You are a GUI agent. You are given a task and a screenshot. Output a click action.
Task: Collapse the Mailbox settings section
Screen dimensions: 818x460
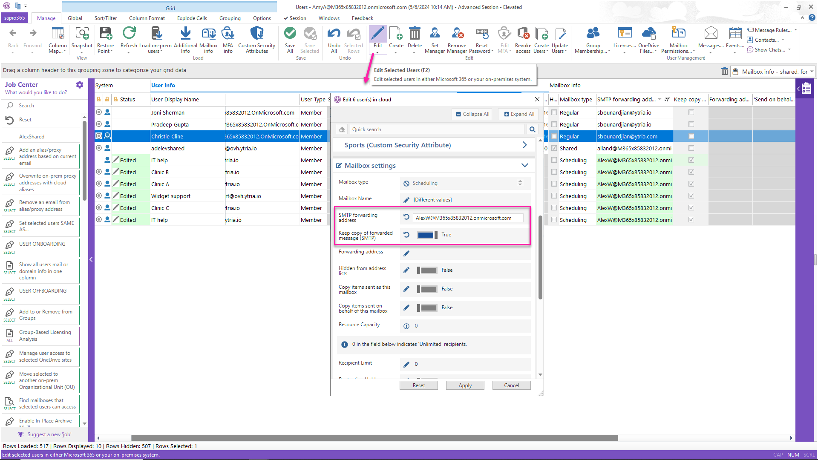click(x=524, y=166)
